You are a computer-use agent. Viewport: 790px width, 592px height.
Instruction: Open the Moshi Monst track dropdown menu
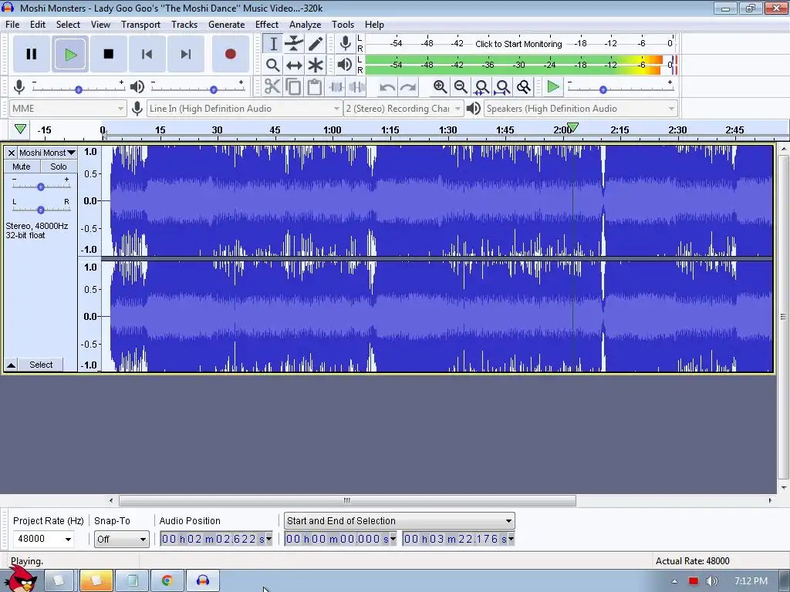pyautogui.click(x=47, y=153)
